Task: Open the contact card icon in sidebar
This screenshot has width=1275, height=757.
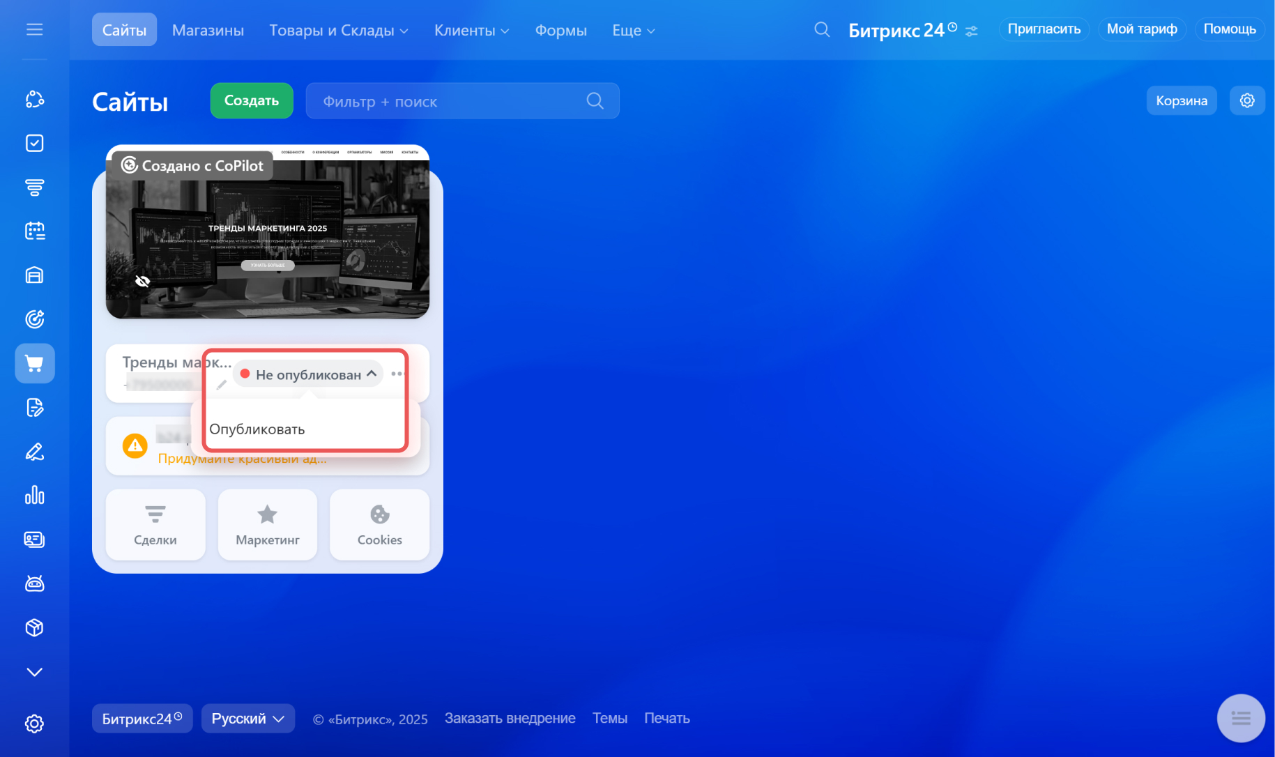Action: [x=34, y=540]
